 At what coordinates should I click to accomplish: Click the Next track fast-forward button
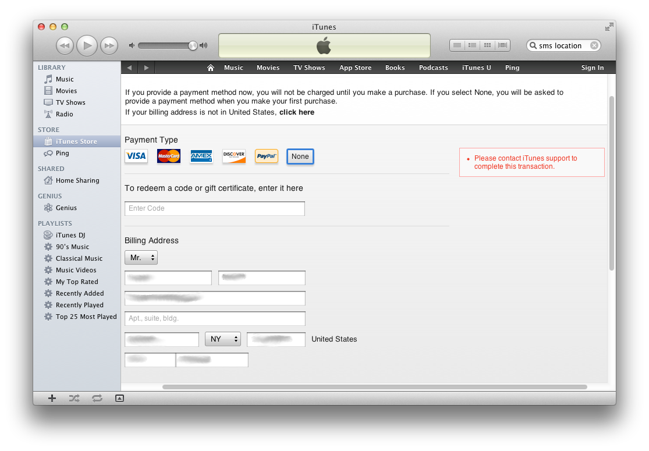click(109, 45)
